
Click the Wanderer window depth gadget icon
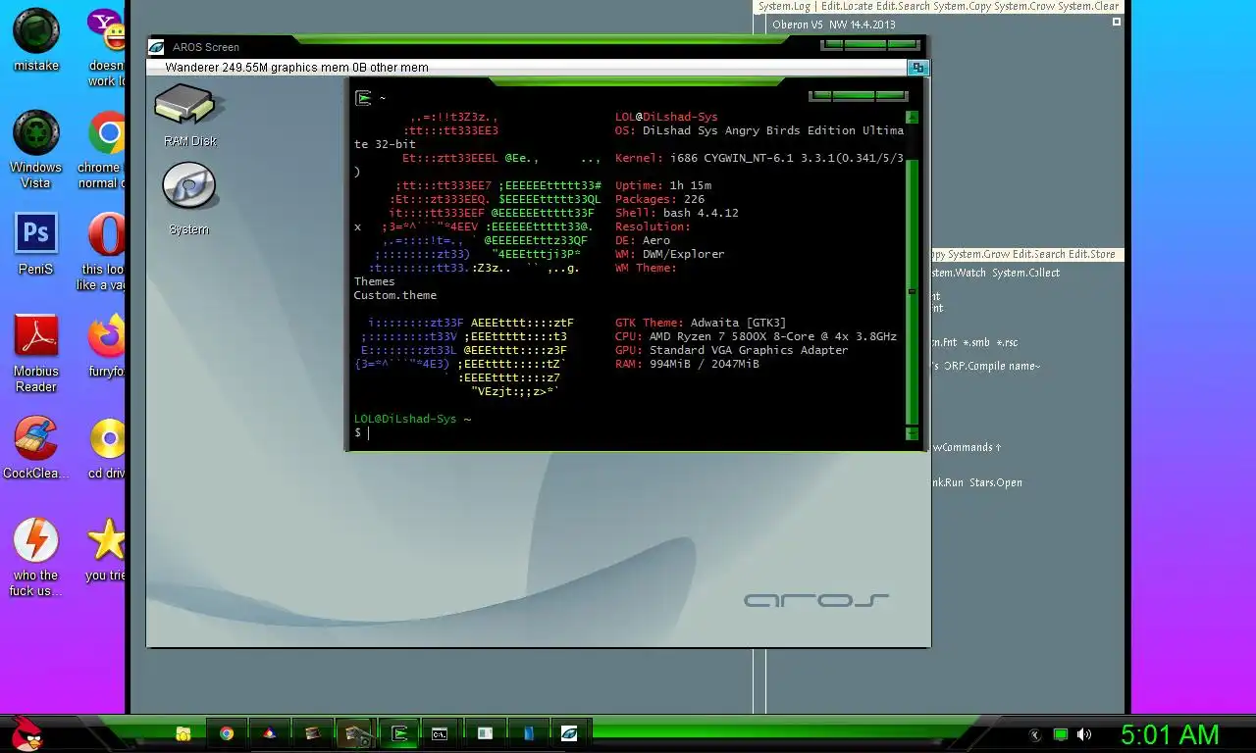click(x=917, y=68)
